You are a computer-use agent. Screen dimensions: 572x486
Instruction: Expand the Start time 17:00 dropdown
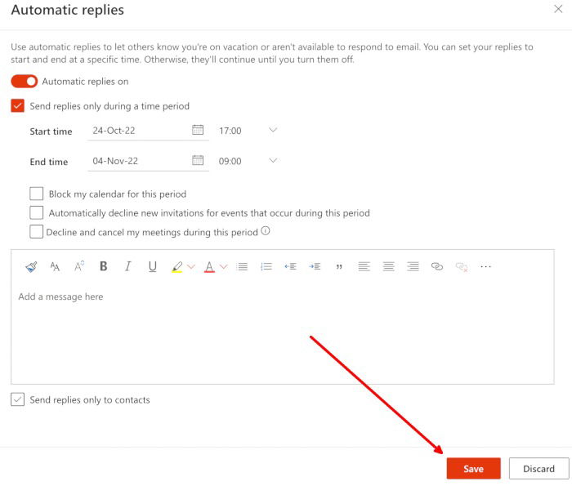click(273, 130)
